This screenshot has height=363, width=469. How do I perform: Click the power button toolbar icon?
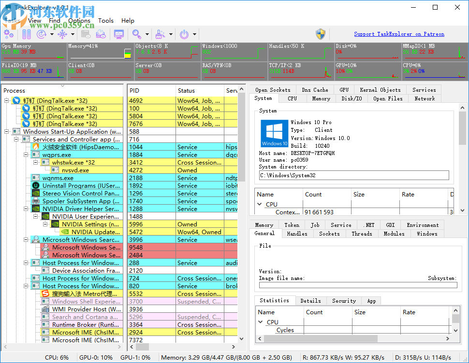(x=184, y=34)
